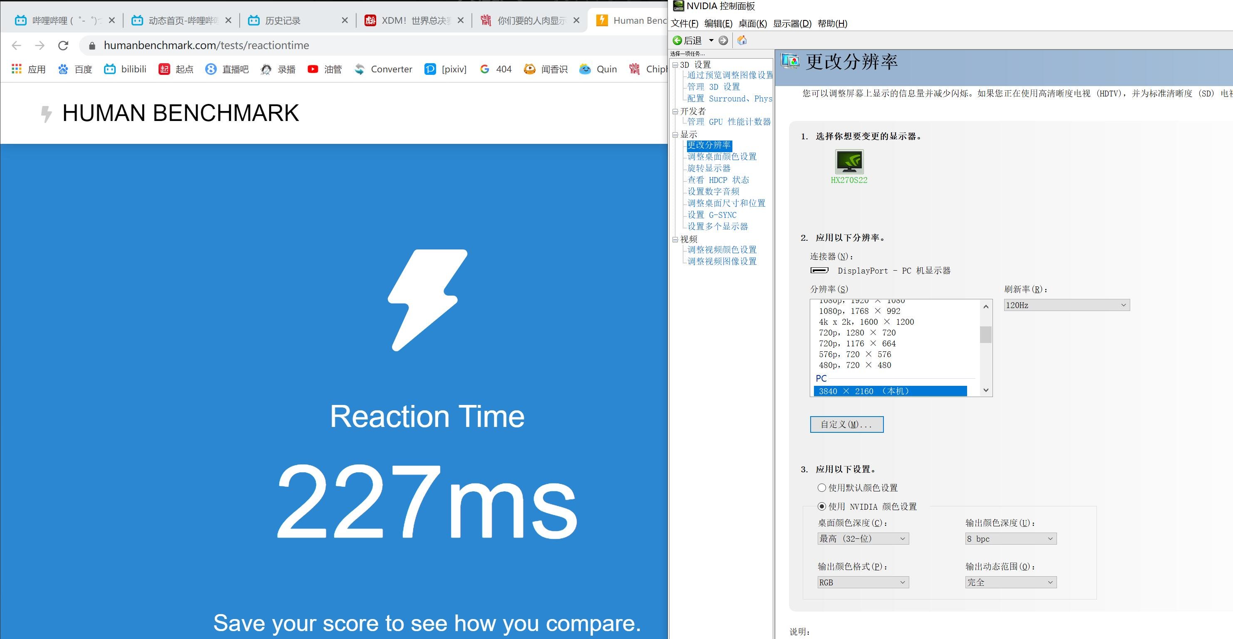Click the NVIDIA forward arrow icon

tap(723, 41)
